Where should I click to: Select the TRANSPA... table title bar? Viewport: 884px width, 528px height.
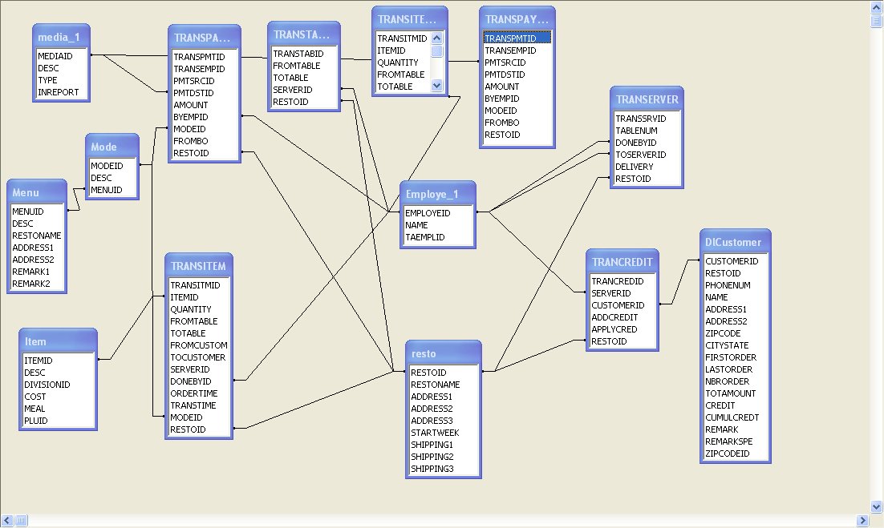click(x=204, y=38)
